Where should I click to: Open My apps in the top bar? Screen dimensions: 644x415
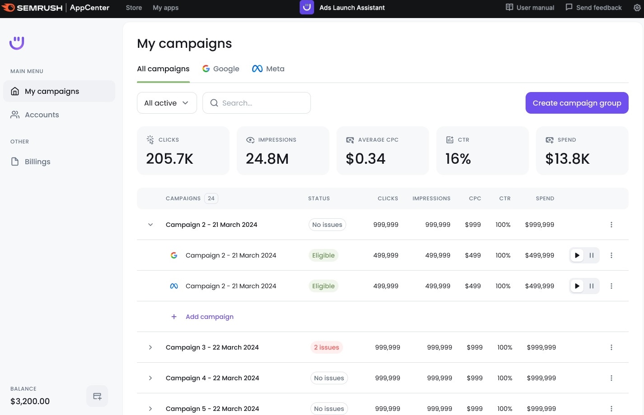[165, 8]
